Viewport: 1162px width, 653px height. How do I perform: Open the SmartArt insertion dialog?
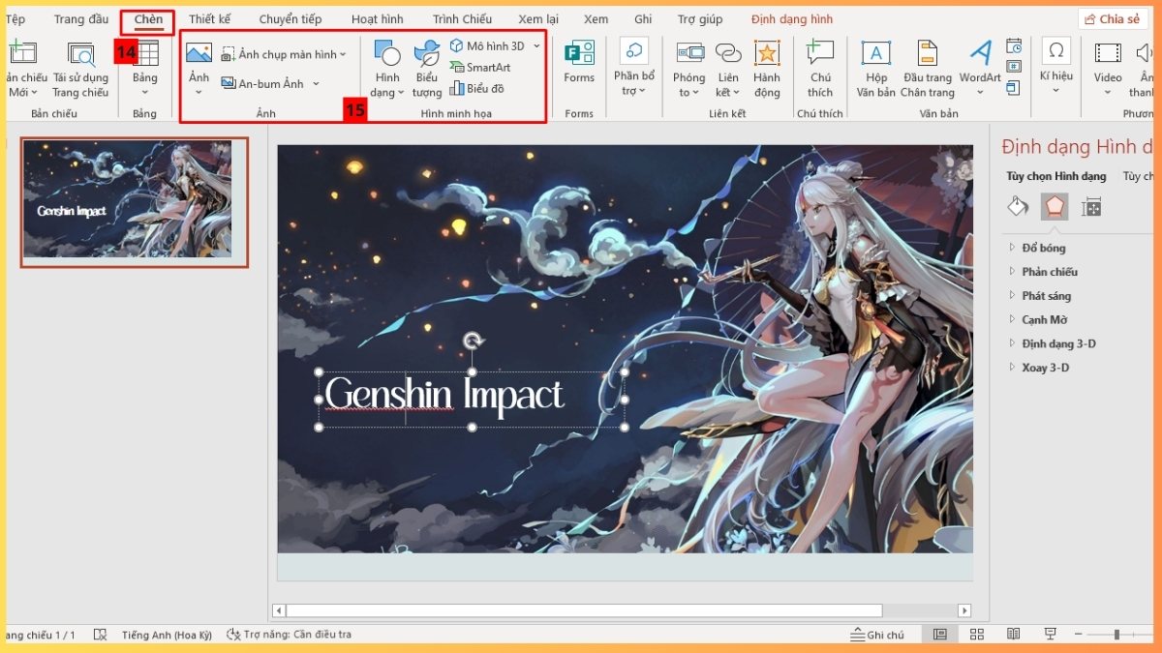tap(481, 68)
